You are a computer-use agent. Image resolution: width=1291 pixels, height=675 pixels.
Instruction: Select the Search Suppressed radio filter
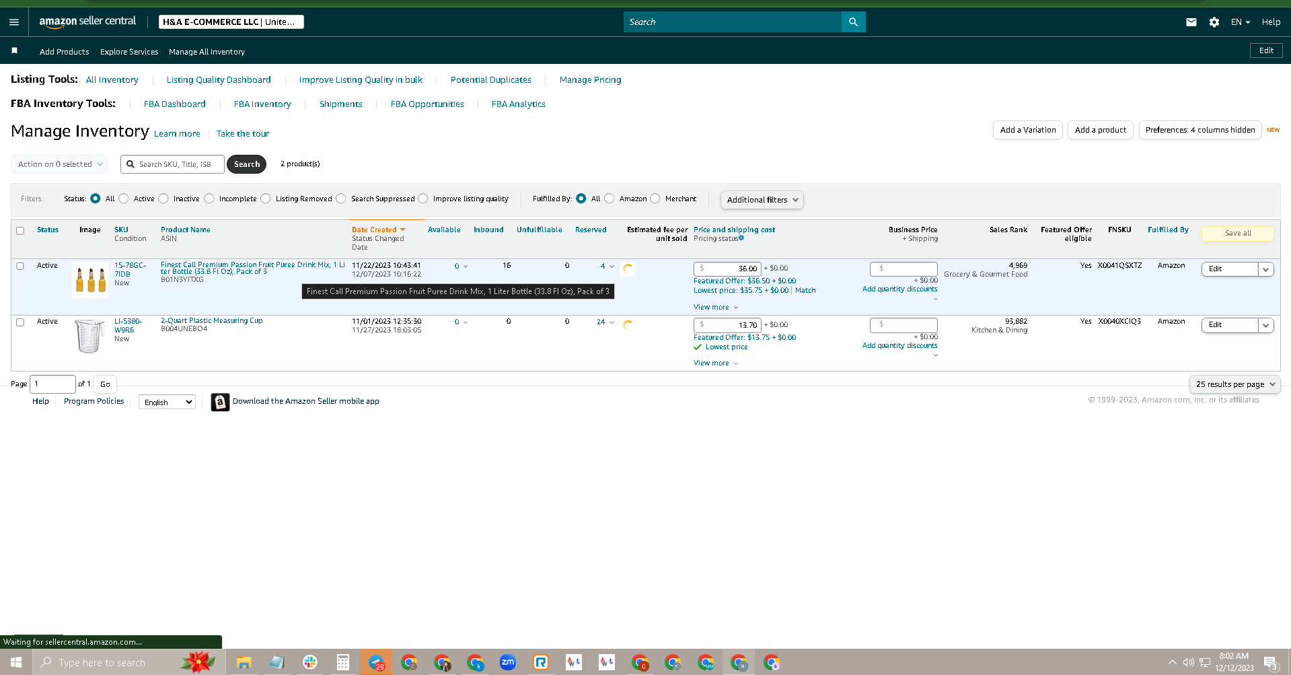point(341,199)
